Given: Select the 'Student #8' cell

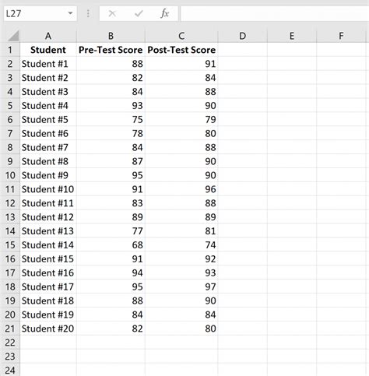Looking at the screenshot, I should point(48,161).
